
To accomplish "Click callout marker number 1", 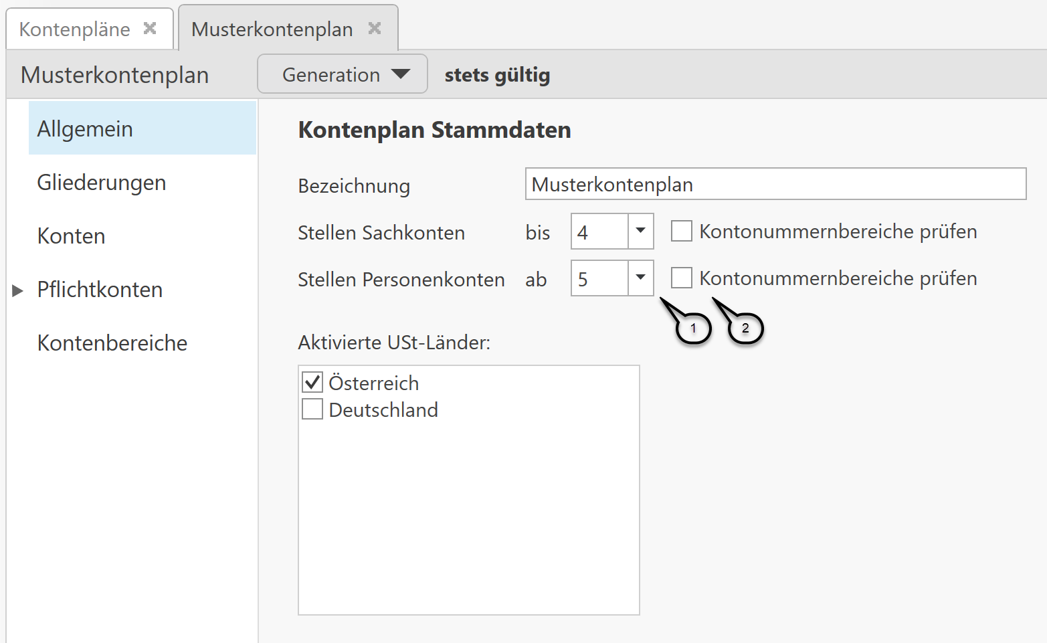I will click(x=694, y=327).
